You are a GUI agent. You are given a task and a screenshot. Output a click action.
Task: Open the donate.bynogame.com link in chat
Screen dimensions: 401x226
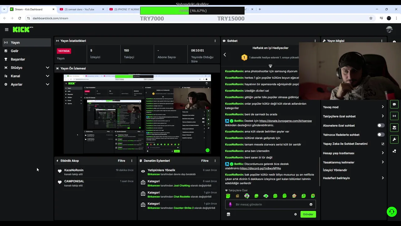coord(285,121)
